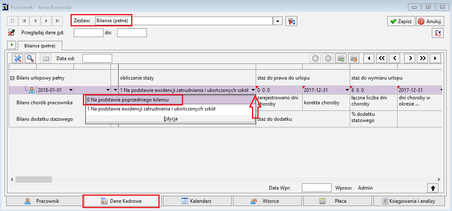Screen dimensions: 452x211
Task: Toggle the date filter edit icon
Action: pyautogui.click(x=12, y=33)
